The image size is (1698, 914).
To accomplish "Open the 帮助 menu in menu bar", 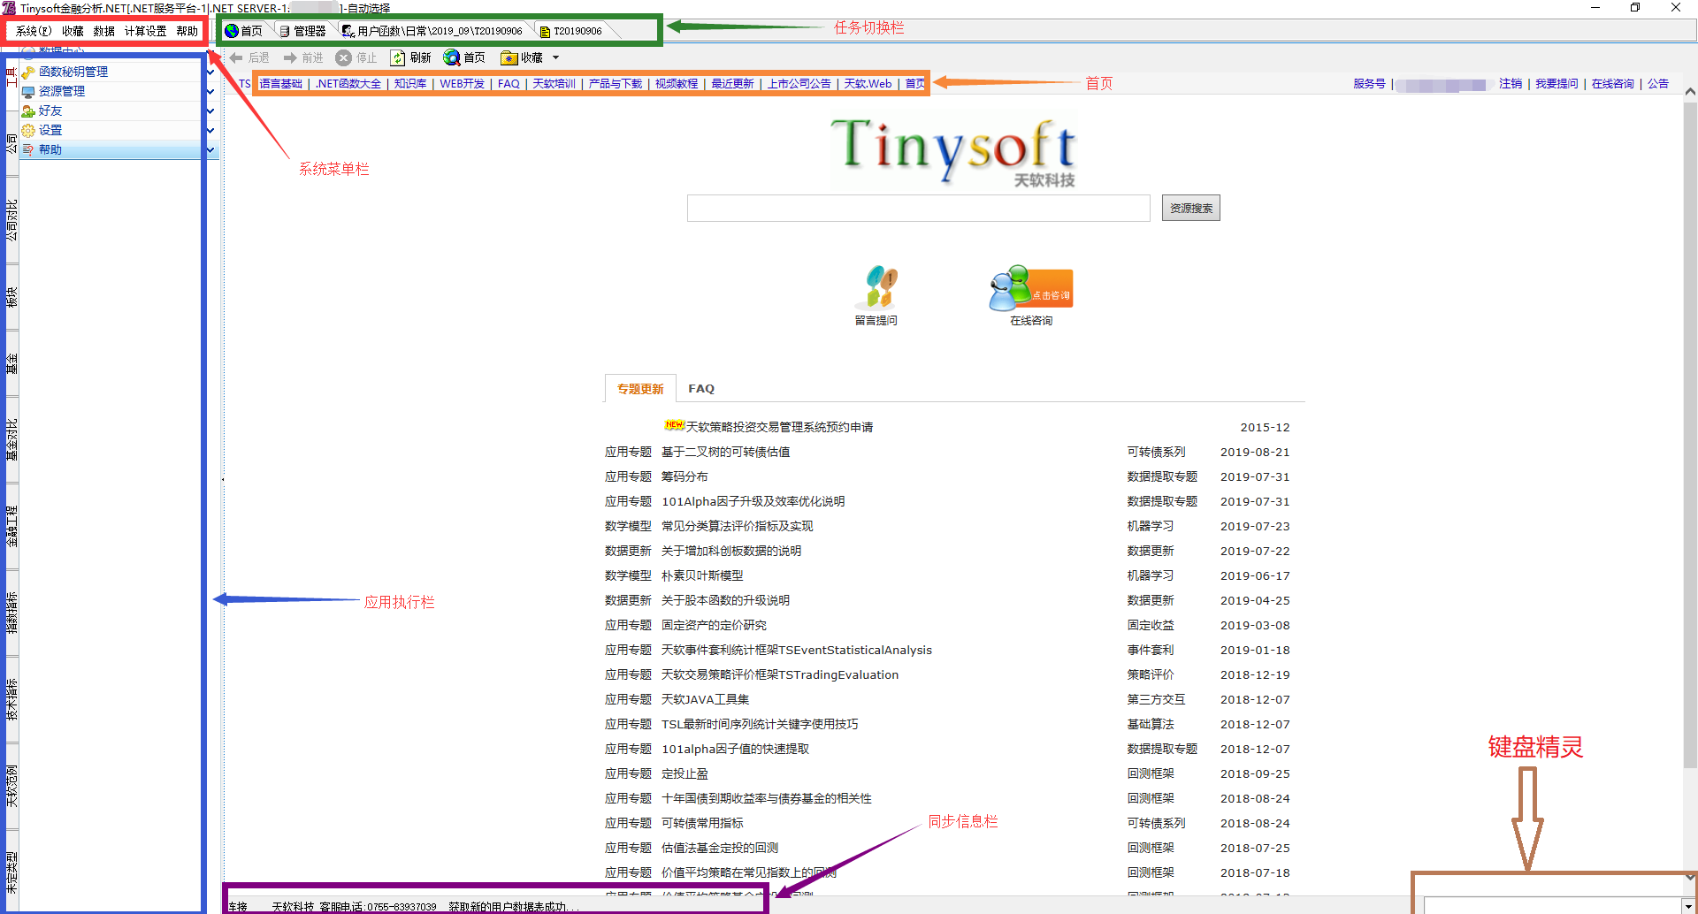I will coord(187,31).
